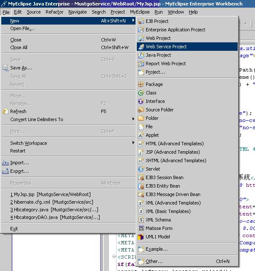Open the MyEclipse menu
The height and width of the screenshot is (271, 255).
[140, 12]
